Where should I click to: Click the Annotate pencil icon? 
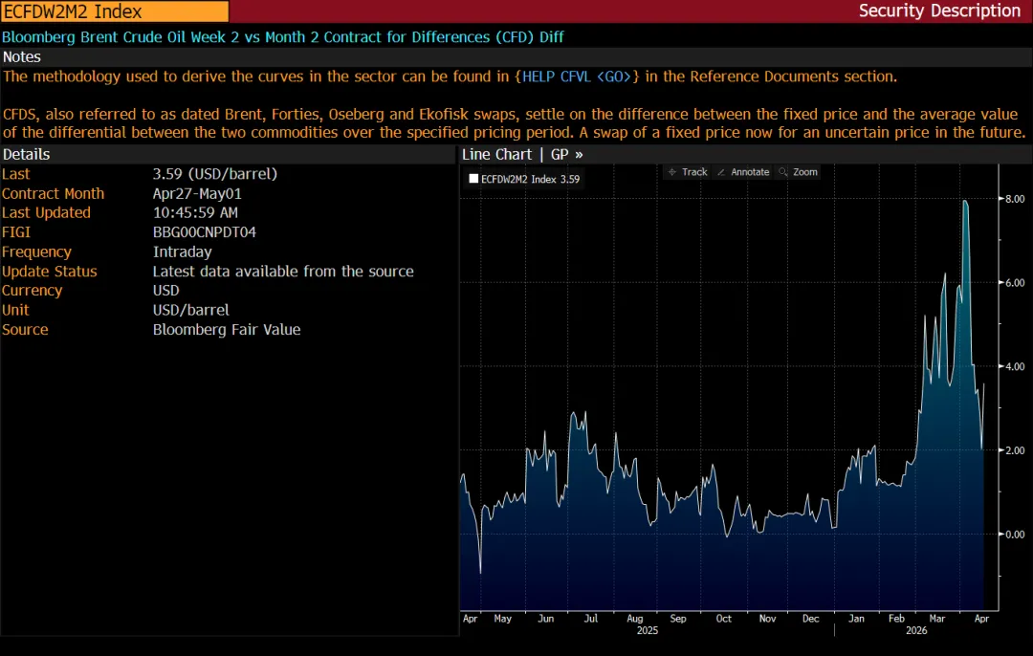point(721,172)
